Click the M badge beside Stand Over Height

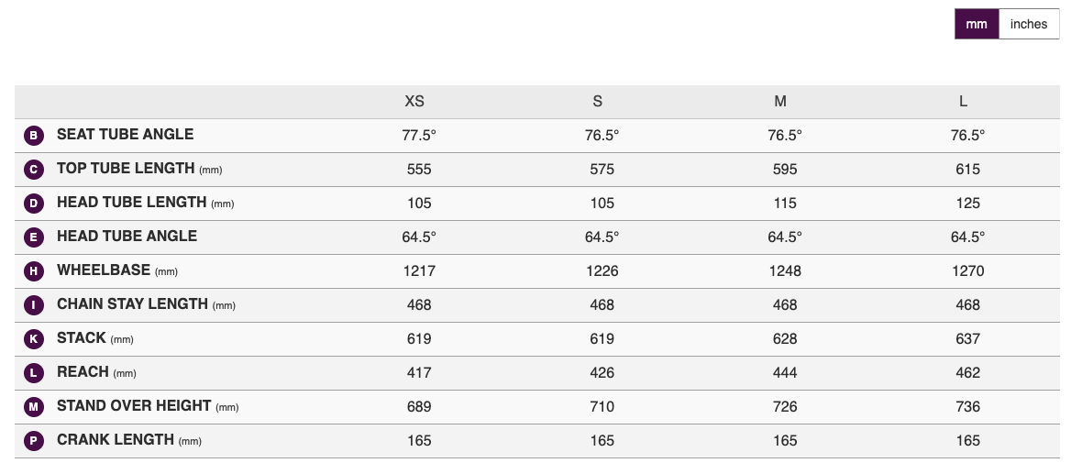point(33,407)
